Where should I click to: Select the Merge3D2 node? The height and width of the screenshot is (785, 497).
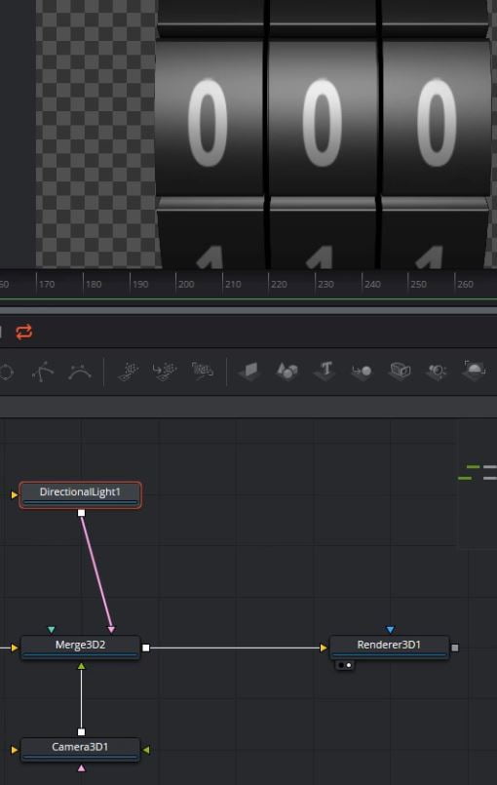tap(80, 648)
